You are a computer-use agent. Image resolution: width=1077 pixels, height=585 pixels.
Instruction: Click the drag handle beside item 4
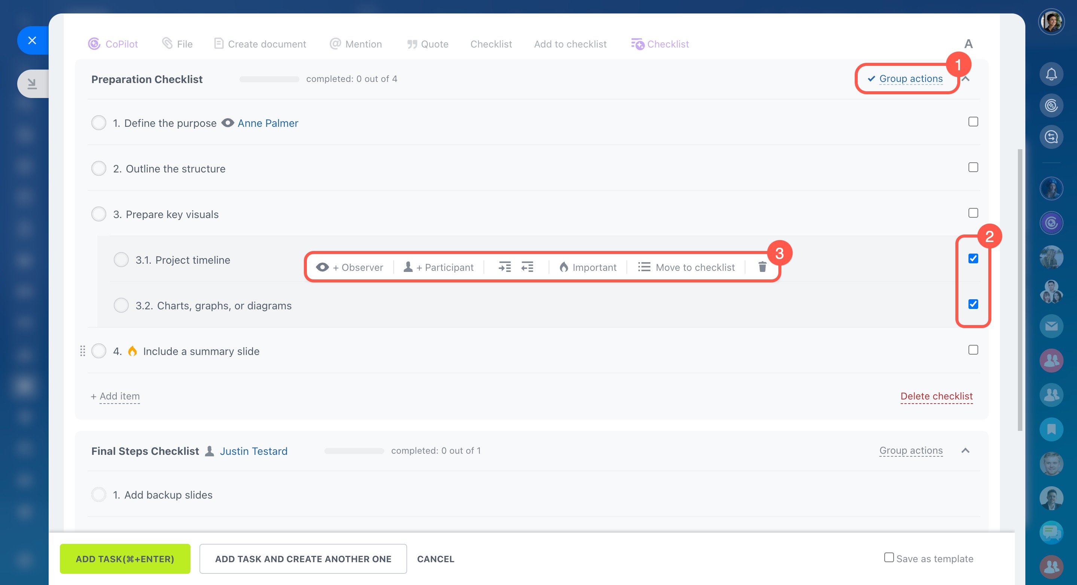coord(82,351)
